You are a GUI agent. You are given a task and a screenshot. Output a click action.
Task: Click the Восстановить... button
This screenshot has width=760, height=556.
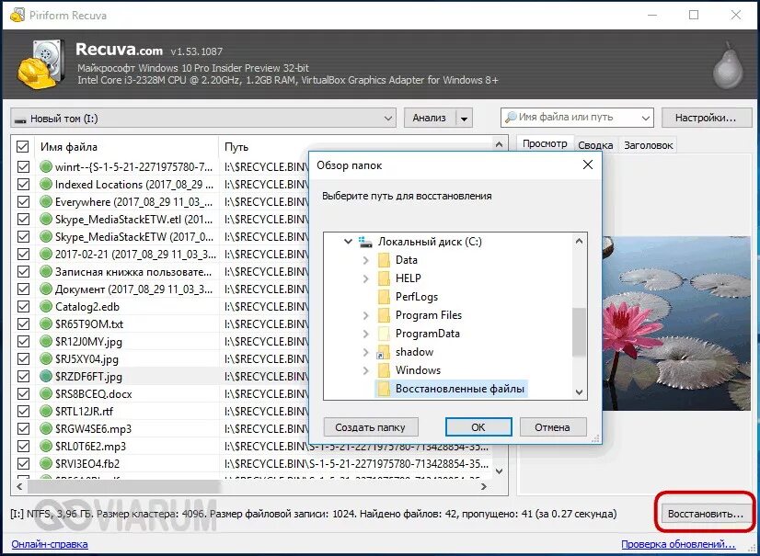pos(705,514)
